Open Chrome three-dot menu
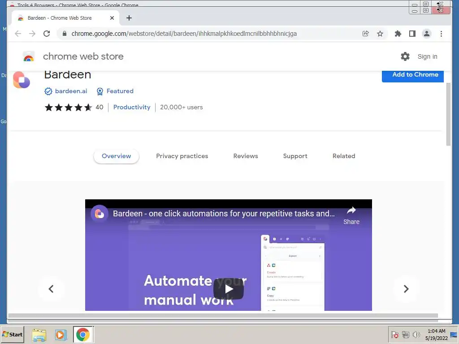 (x=441, y=34)
